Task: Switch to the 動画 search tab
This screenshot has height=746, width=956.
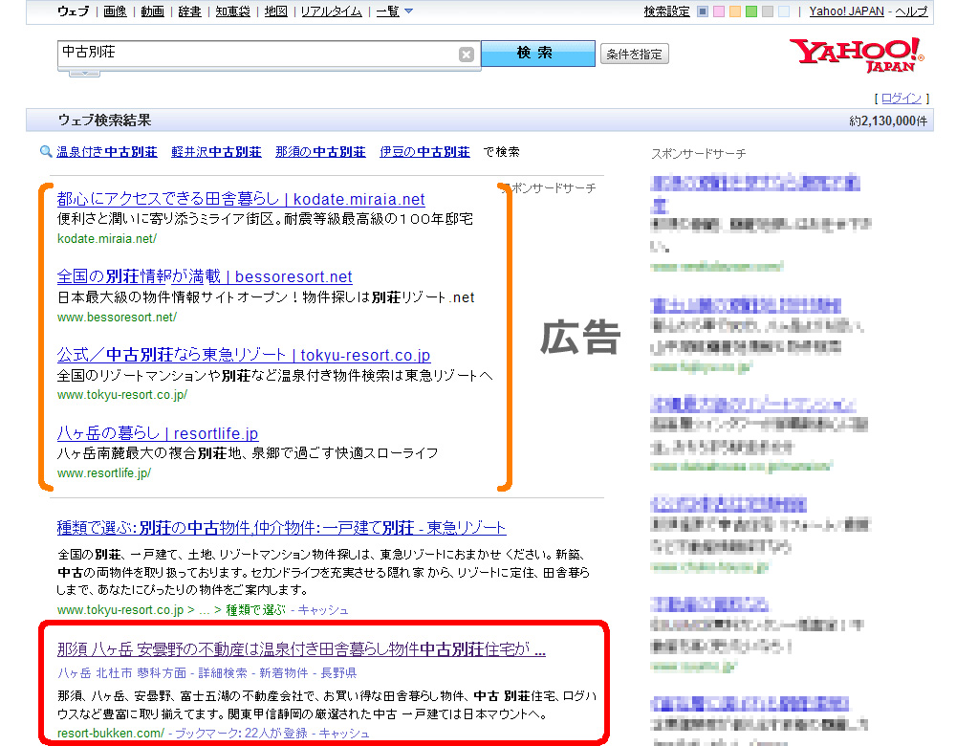Action: point(152,11)
